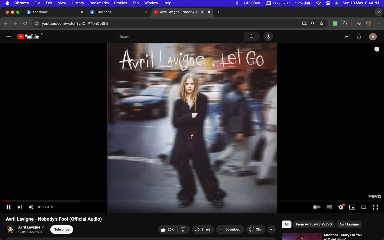Screen dimensions: 384x240
Task: Download the video
Action: 230,229
